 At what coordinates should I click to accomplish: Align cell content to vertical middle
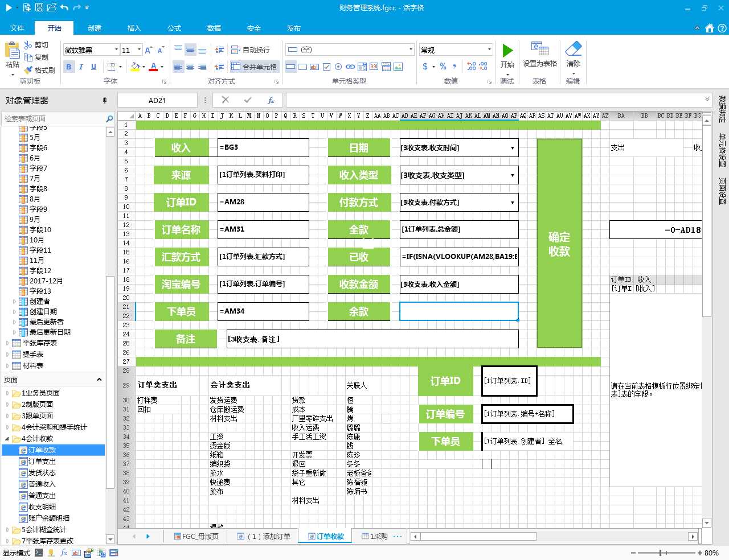[190, 50]
